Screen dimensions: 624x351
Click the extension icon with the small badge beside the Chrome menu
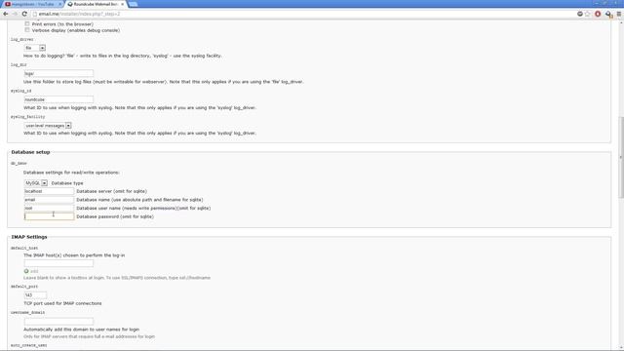(x=608, y=14)
